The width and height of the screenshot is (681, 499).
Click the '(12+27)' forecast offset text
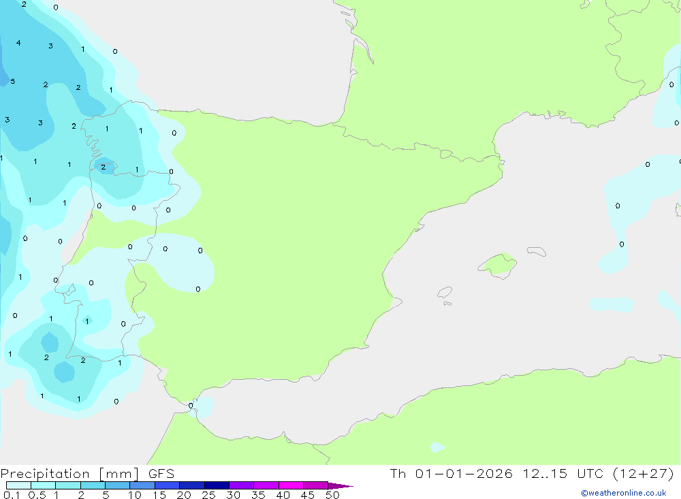644,474
